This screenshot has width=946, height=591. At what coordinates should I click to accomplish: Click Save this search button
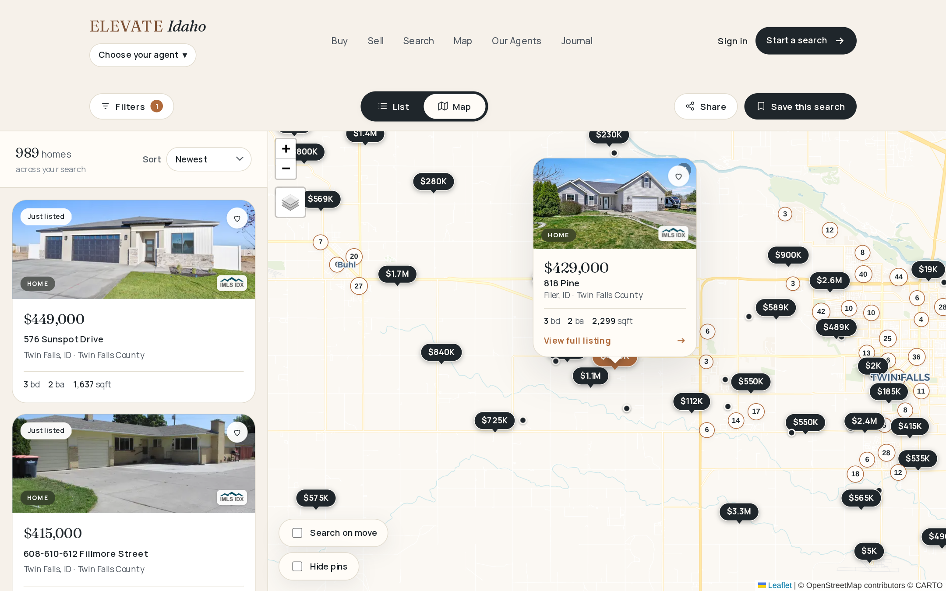pyautogui.click(x=800, y=106)
